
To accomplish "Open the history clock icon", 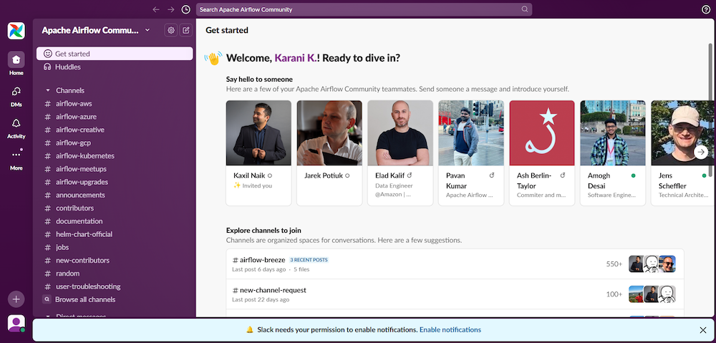I will coord(185,9).
